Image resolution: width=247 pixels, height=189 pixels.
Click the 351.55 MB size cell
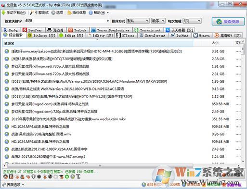[x=221, y=119]
